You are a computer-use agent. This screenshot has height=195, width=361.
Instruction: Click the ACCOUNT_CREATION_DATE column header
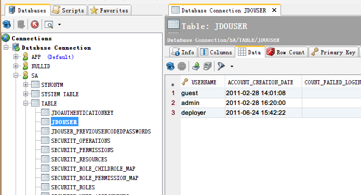[x=263, y=82]
